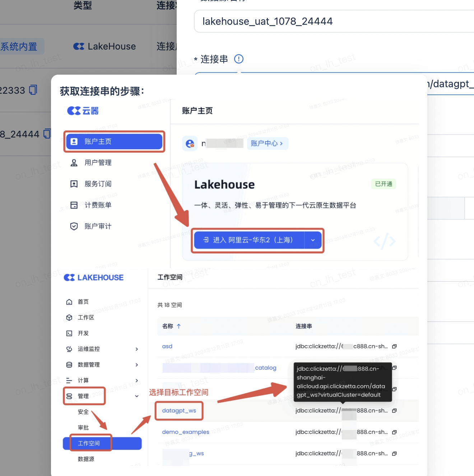Open the dropdown arrow beside 进入 阿里云-华东2
Screen dimensions: 474x476
coord(313,240)
